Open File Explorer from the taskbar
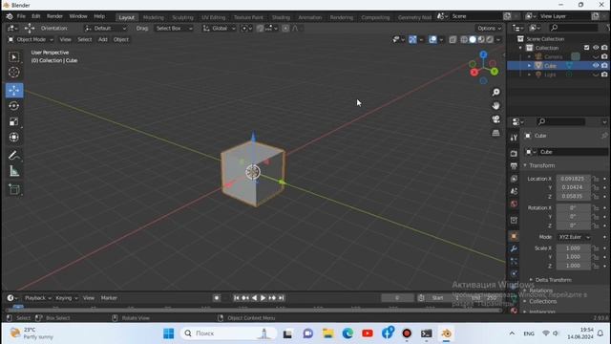This screenshot has height=344, width=611. click(327, 333)
